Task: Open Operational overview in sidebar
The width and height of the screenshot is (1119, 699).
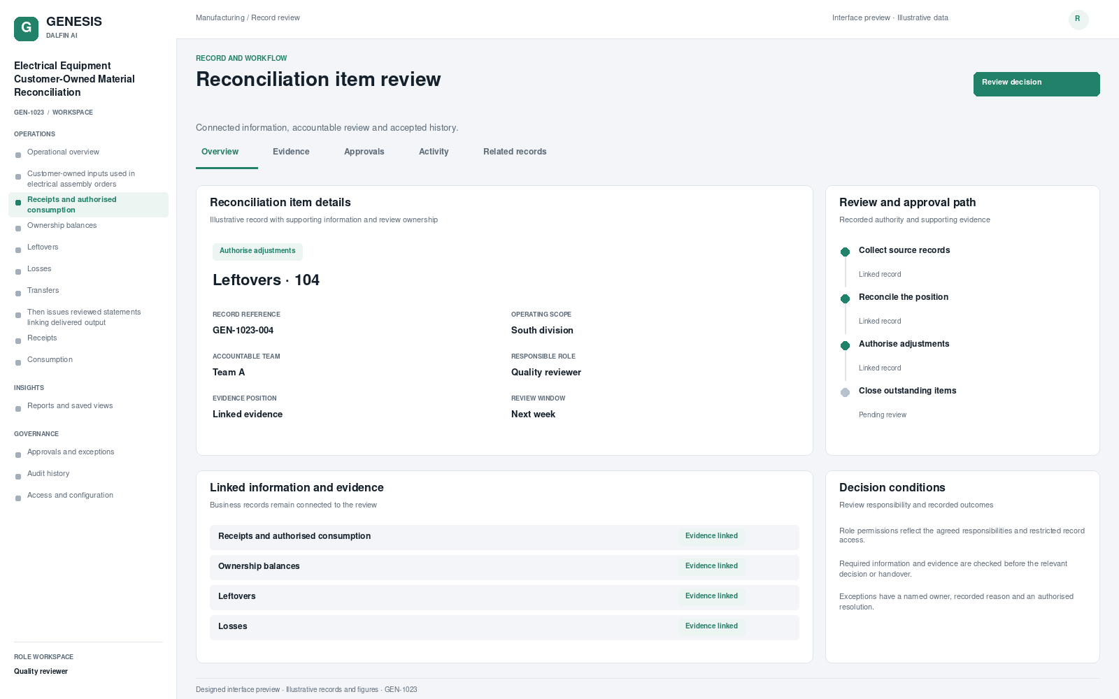Action: pyautogui.click(x=88, y=152)
